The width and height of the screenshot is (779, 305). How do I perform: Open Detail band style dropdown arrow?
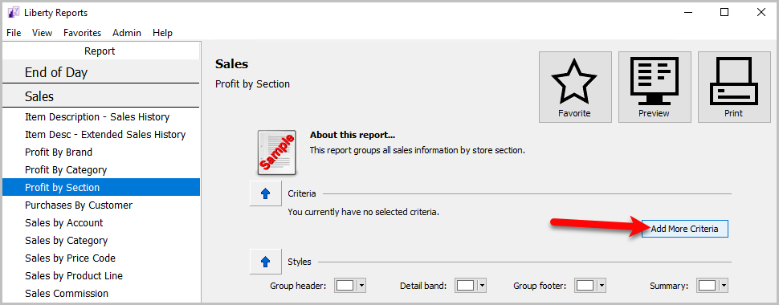tap(482, 286)
